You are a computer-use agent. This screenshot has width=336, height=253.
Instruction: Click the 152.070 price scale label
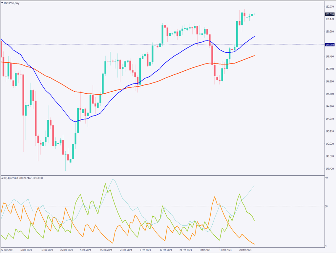coord(329,7)
